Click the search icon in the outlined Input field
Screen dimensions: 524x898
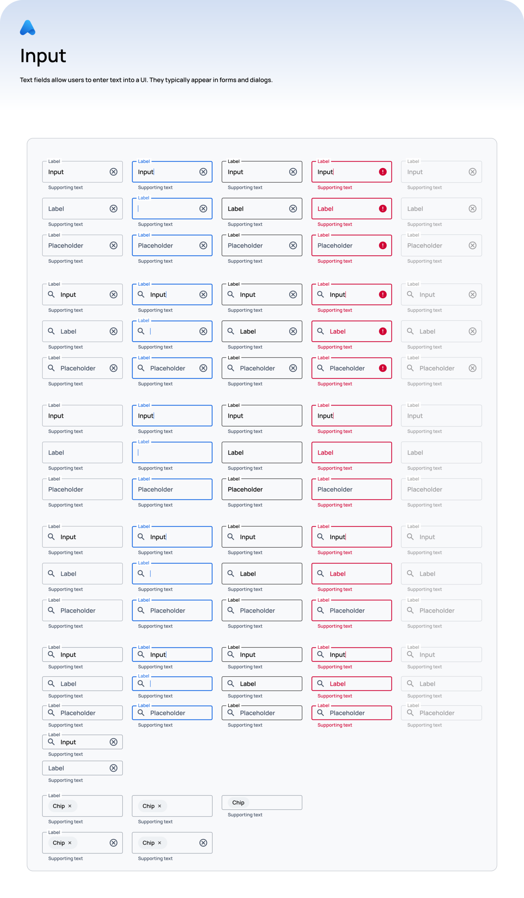pyautogui.click(x=51, y=294)
